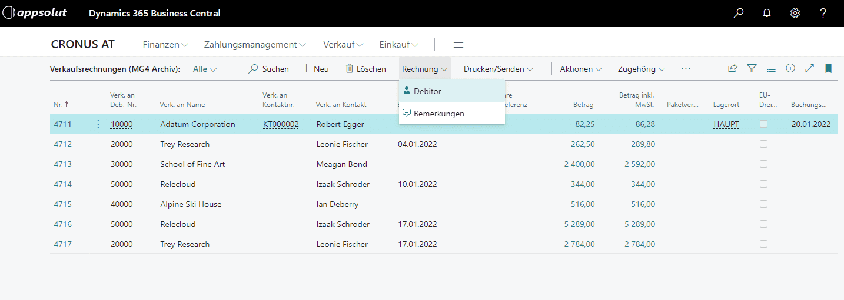Click the Löschen button
Image resolution: width=844 pixels, height=300 pixels.
coord(365,69)
